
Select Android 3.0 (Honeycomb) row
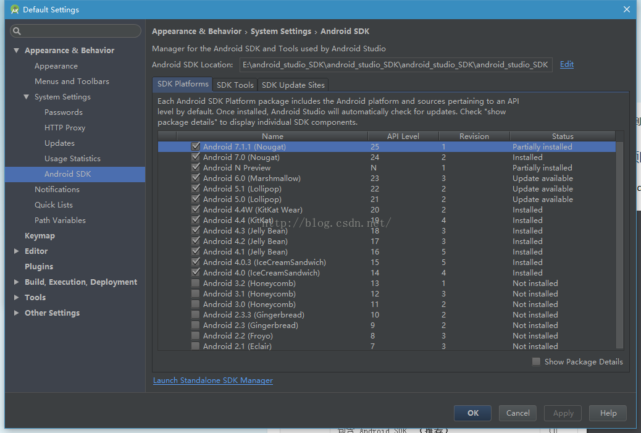[387, 304]
